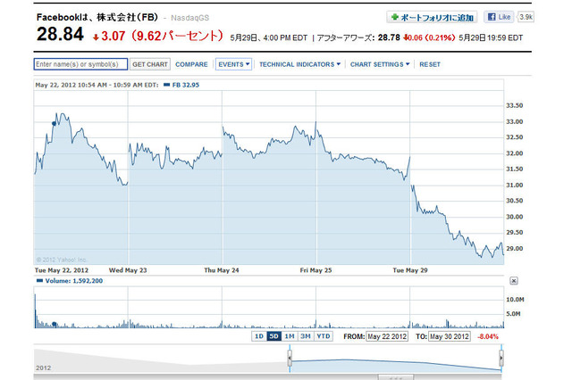Grab the left range slider handle
This screenshot has width=572, height=380.
coord(290,359)
